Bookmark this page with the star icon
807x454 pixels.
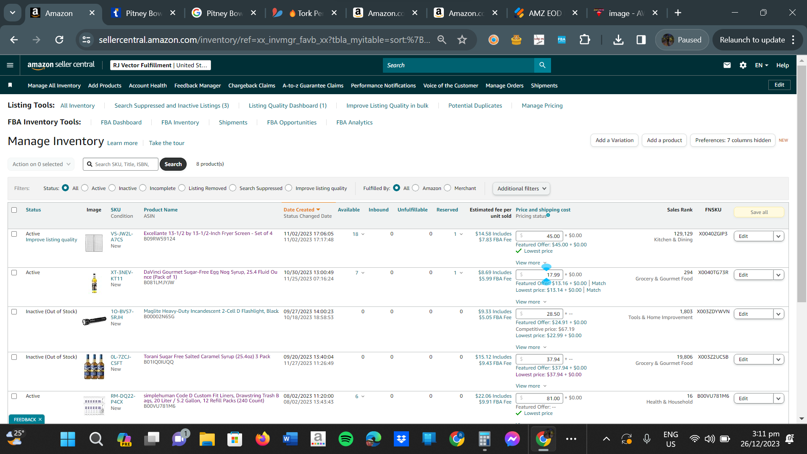tap(462, 40)
